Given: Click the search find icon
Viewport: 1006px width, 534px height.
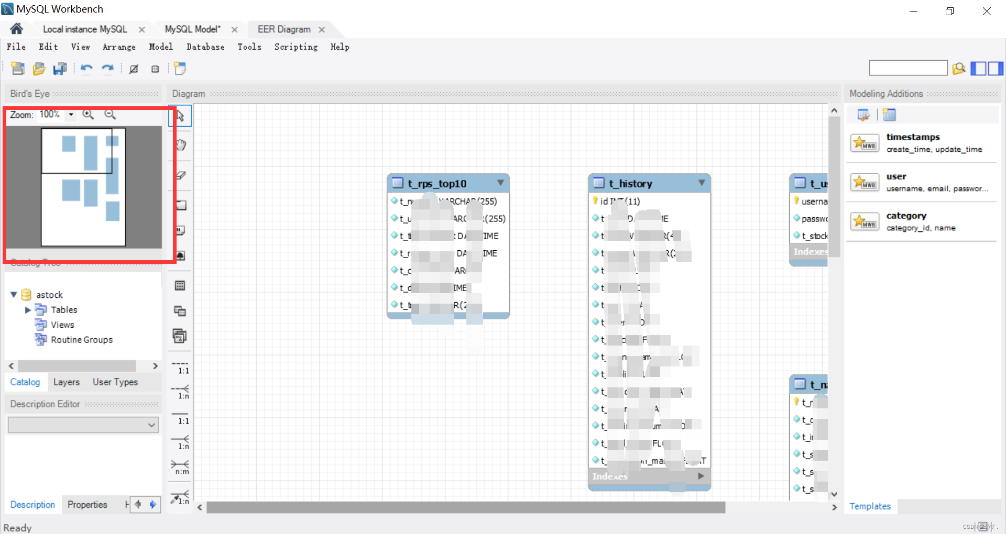Looking at the screenshot, I should (x=959, y=69).
